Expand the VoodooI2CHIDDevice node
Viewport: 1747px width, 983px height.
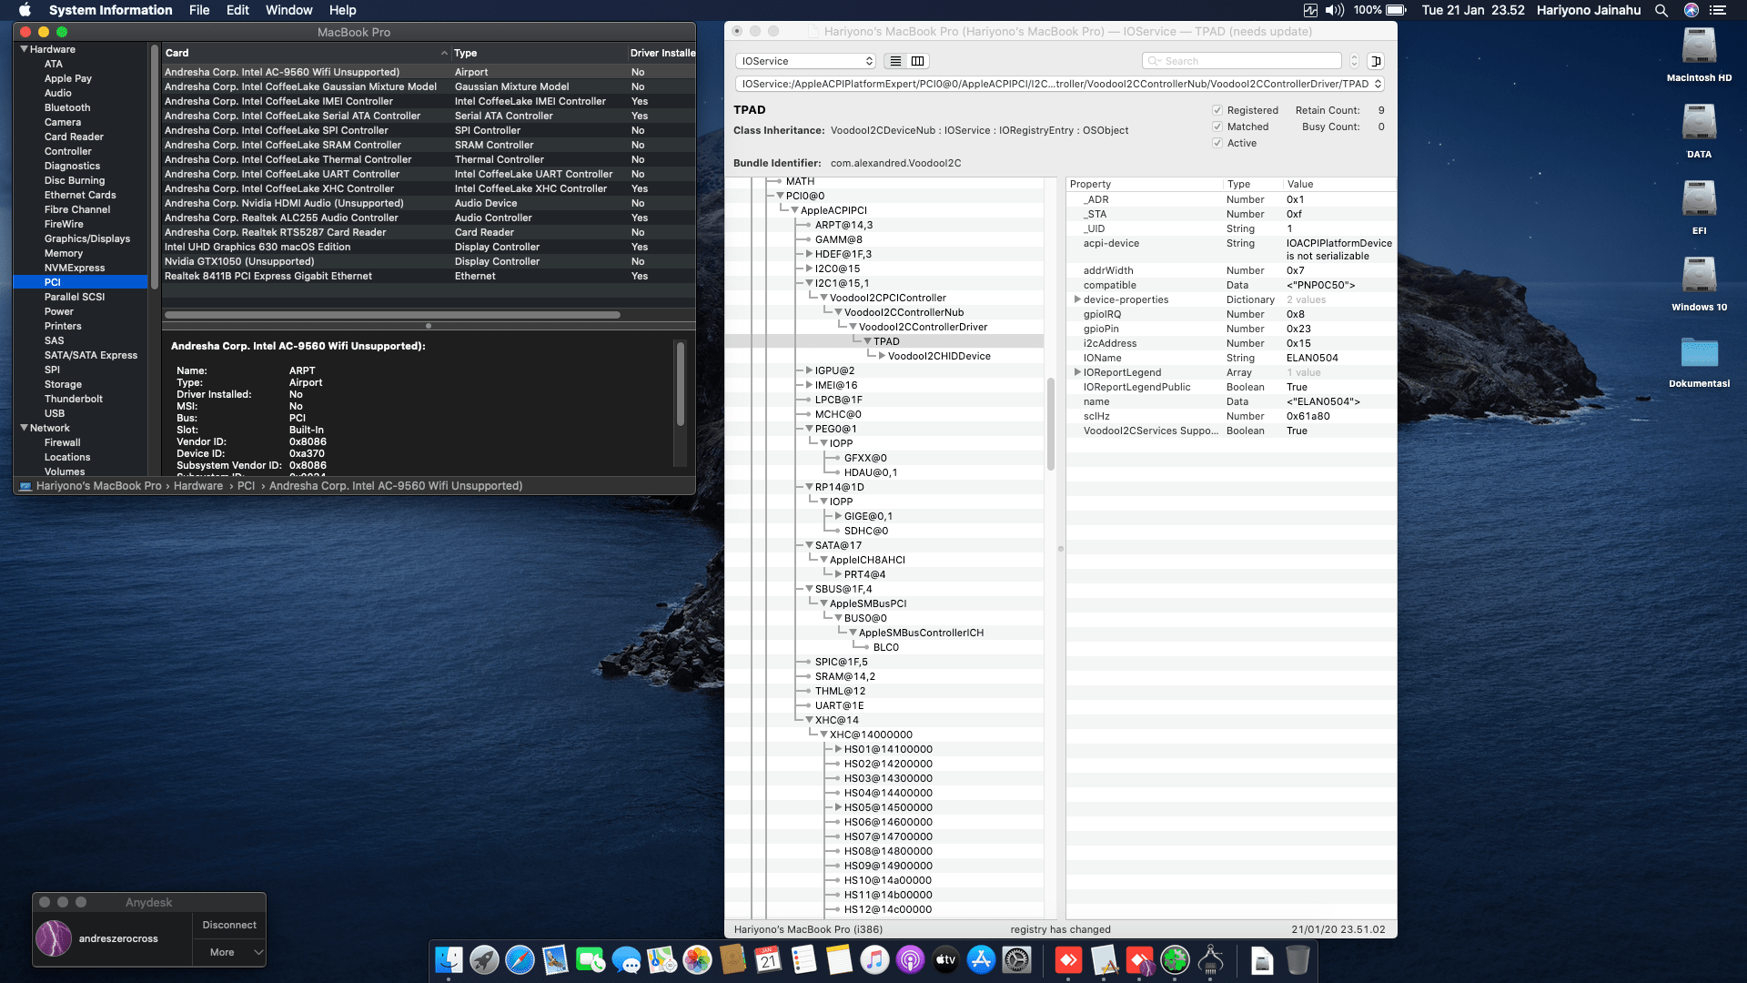882,356
